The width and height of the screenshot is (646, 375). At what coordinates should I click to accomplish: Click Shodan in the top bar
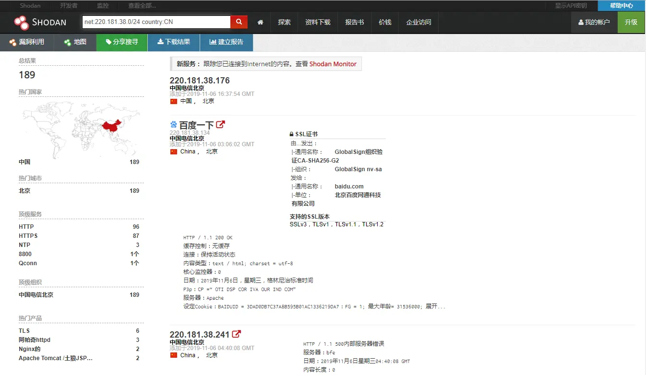pyautogui.click(x=30, y=6)
